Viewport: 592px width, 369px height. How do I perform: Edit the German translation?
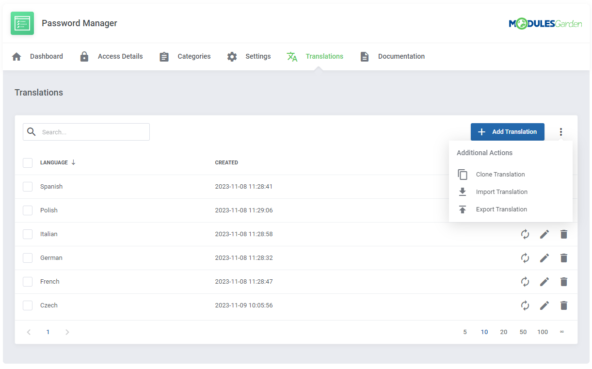pos(544,258)
